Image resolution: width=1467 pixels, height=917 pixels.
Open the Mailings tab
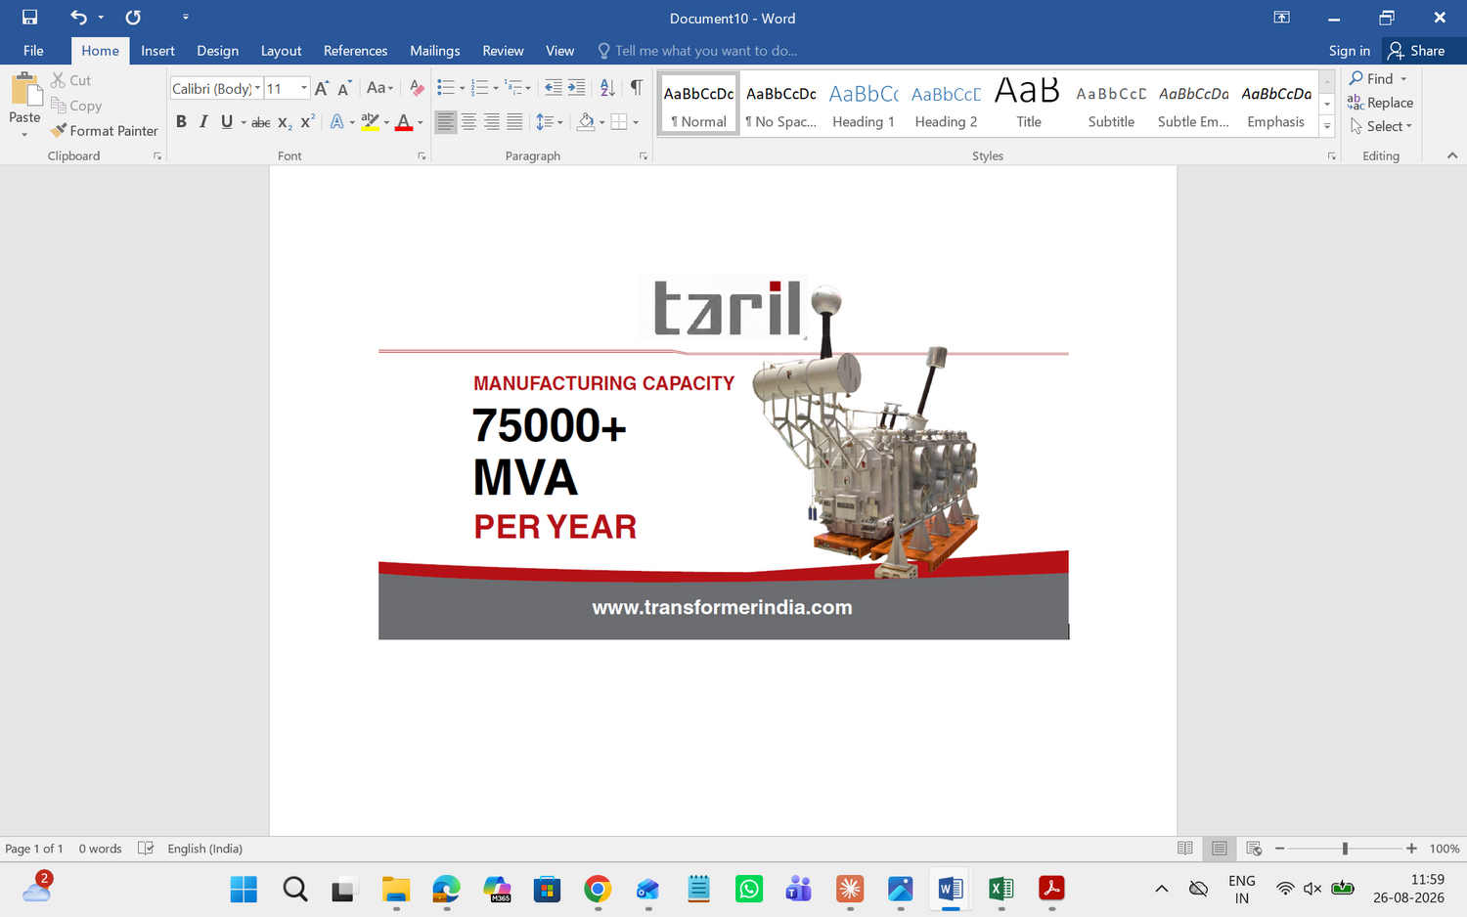pos(434,51)
